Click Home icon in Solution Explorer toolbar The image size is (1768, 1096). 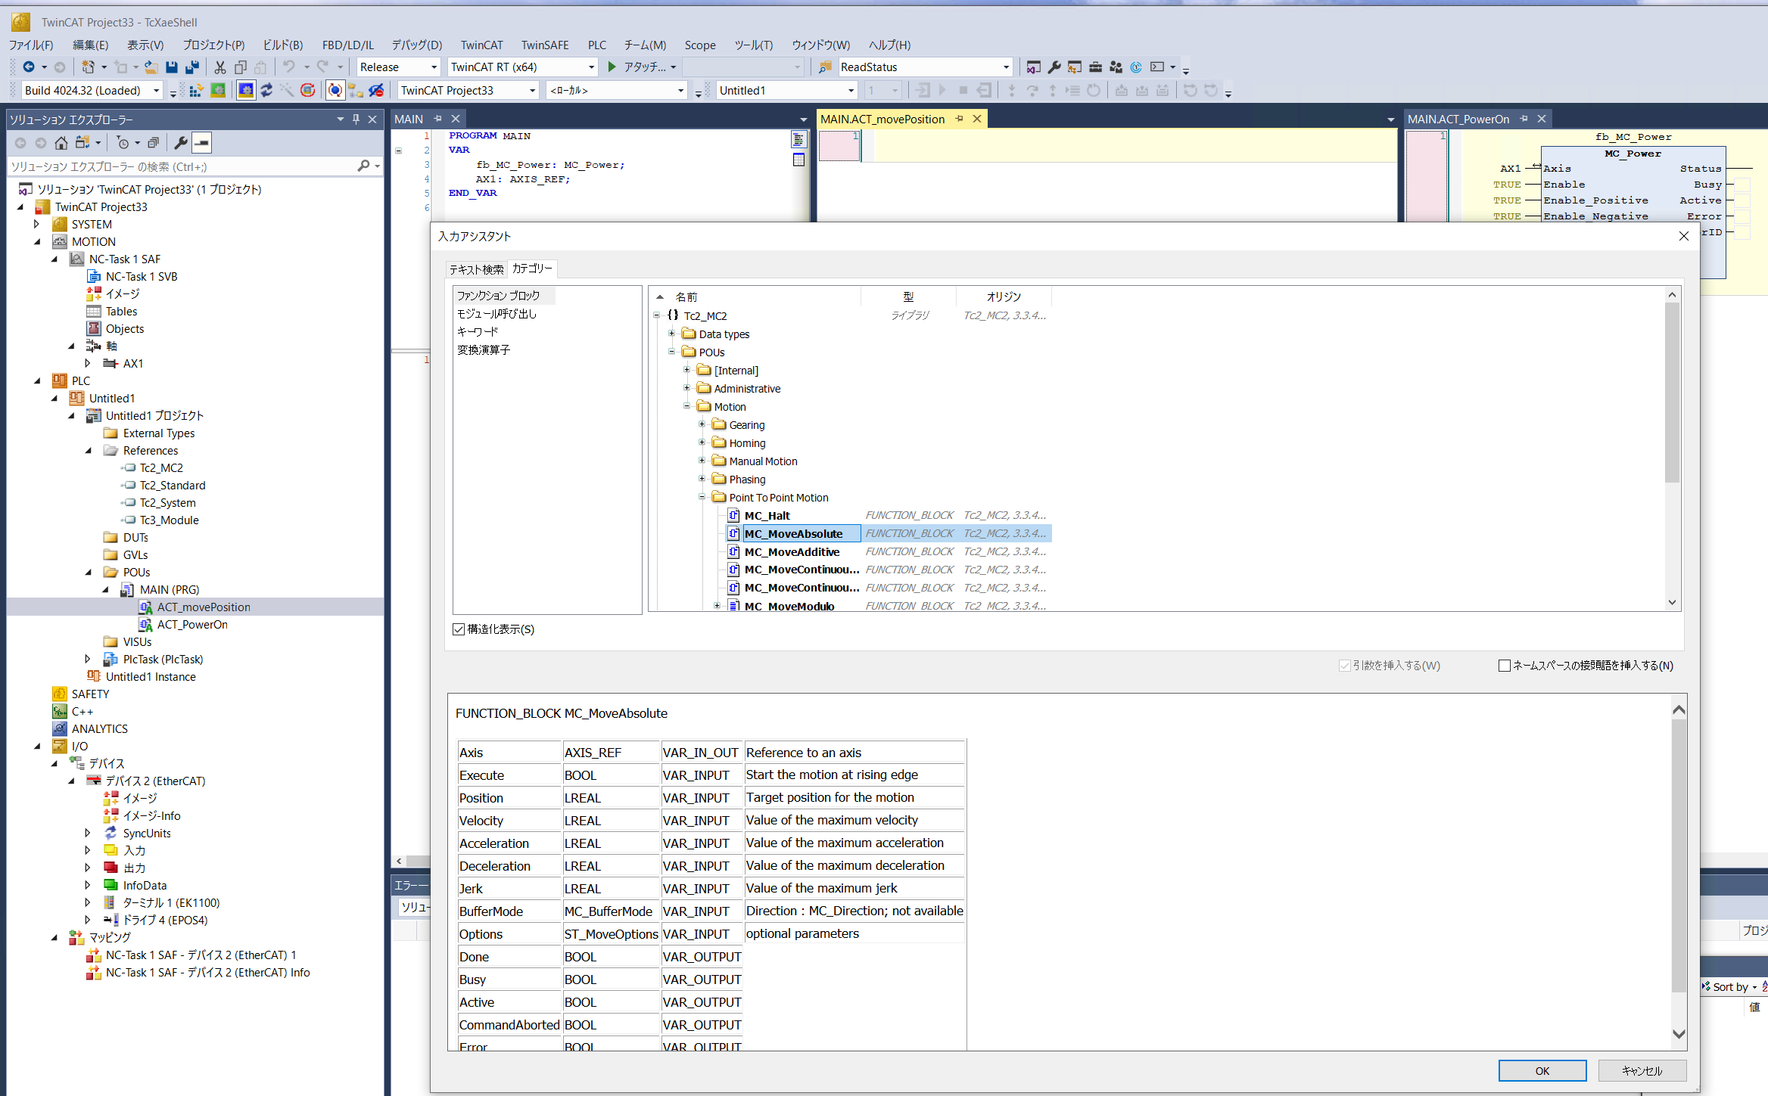[x=61, y=143]
